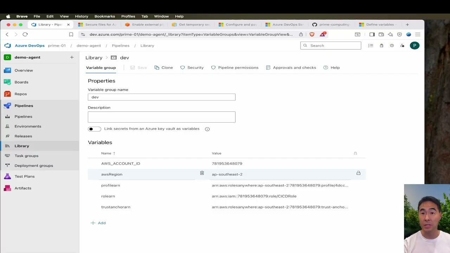Click Pipelines in the top breadcrumb
Image resolution: width=450 pixels, height=253 pixels.
pos(121,46)
